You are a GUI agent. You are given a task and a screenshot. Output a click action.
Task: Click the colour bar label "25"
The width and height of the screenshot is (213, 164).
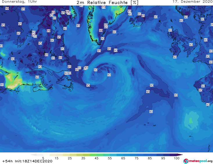tap(70, 158)
